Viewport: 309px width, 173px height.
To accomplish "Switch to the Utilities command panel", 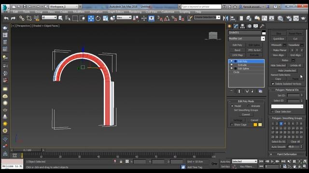I will point(262,26).
